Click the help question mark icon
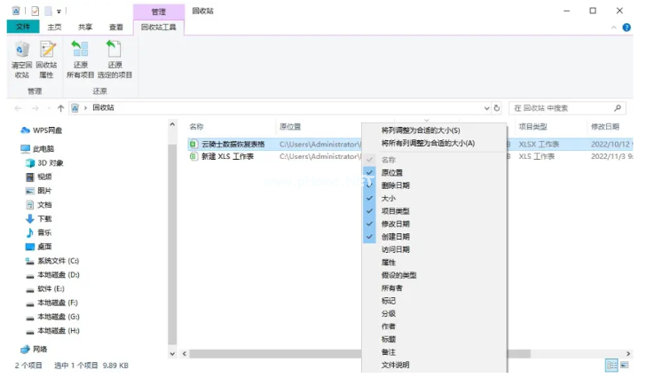 627,28
